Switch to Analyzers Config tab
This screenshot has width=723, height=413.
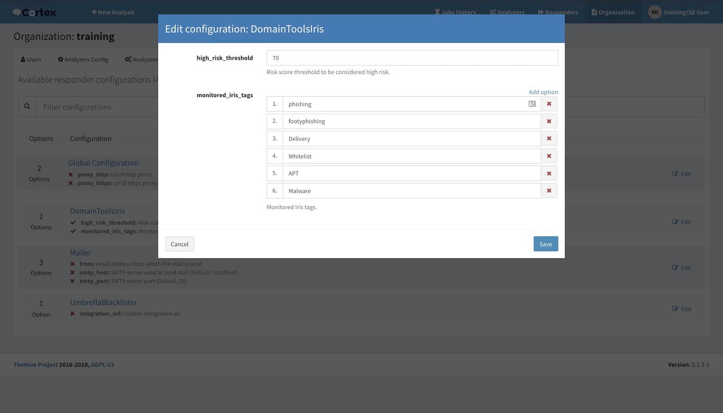(83, 59)
